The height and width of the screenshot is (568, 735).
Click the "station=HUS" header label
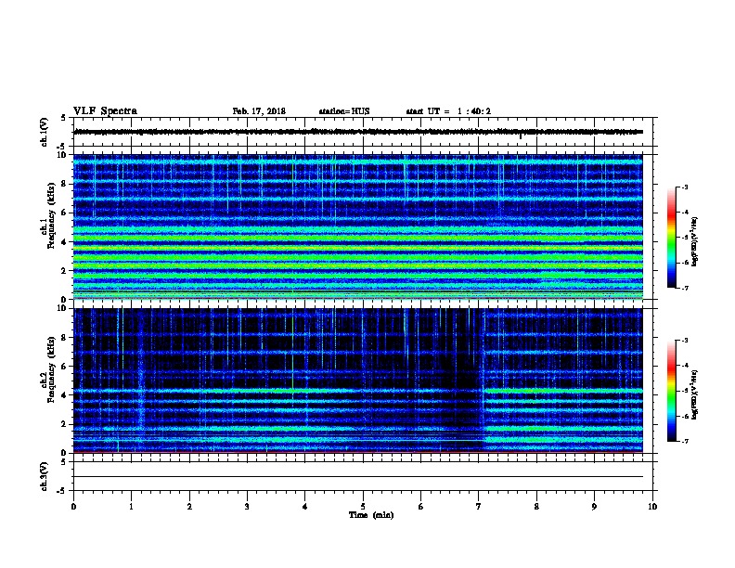[344, 111]
